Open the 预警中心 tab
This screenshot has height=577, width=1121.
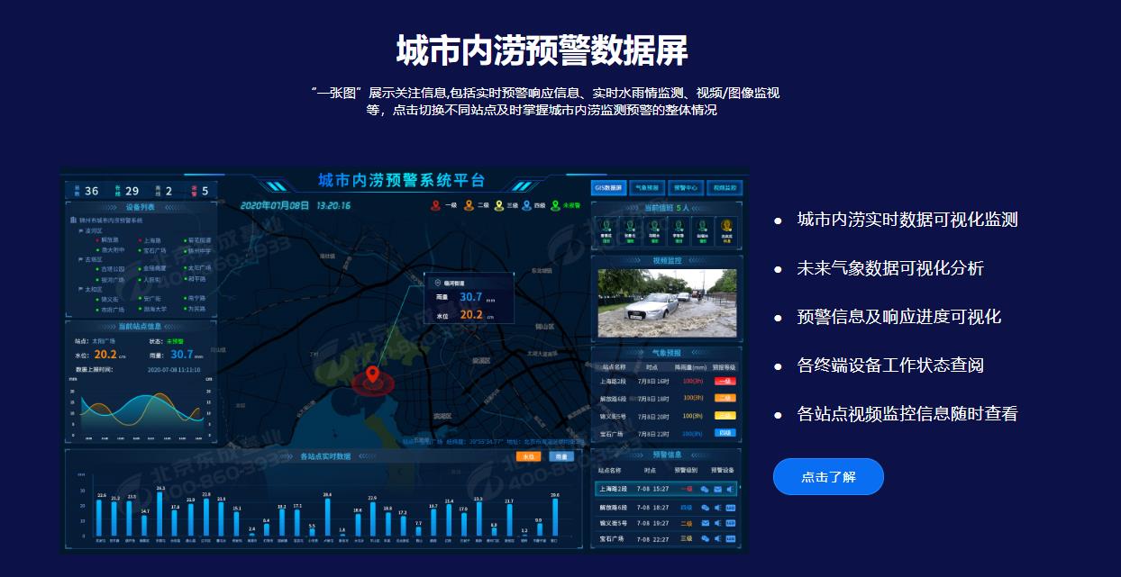pyautogui.click(x=686, y=188)
